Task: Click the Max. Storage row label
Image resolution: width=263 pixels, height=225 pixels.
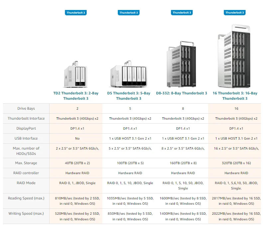Action: coord(26,163)
